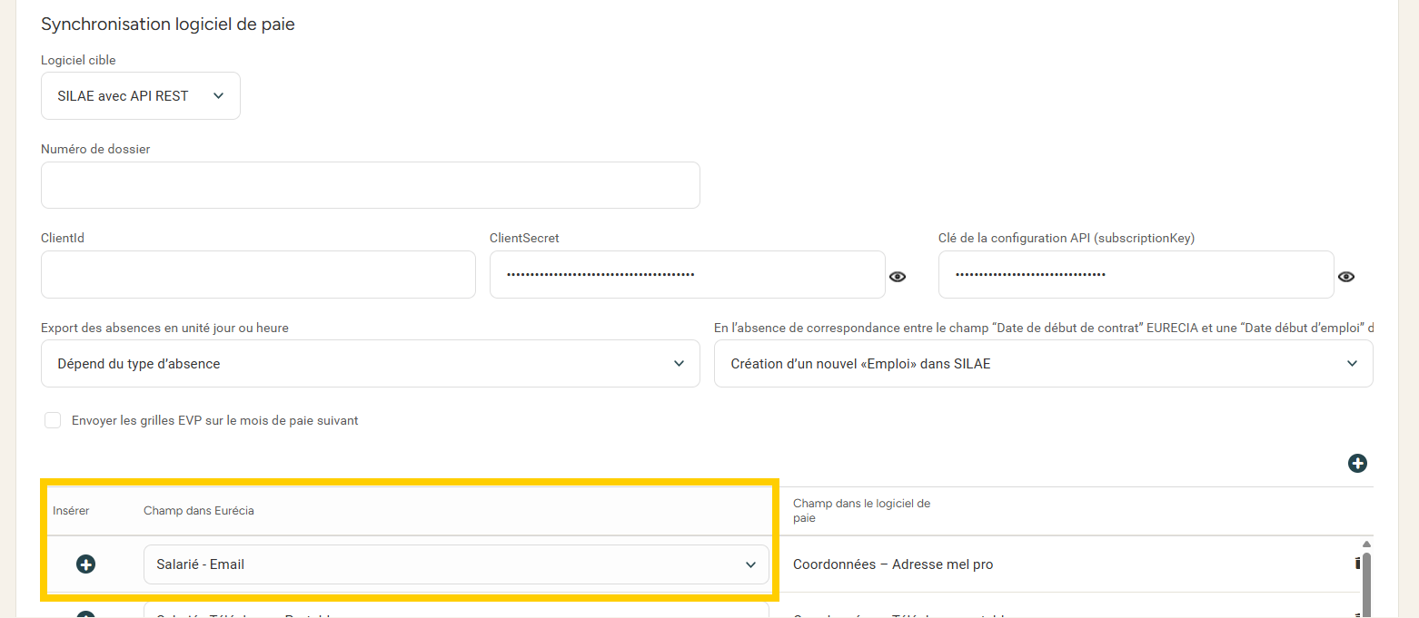Click the subscriptionKey API field
The height and width of the screenshot is (618, 1419).
(1136, 275)
